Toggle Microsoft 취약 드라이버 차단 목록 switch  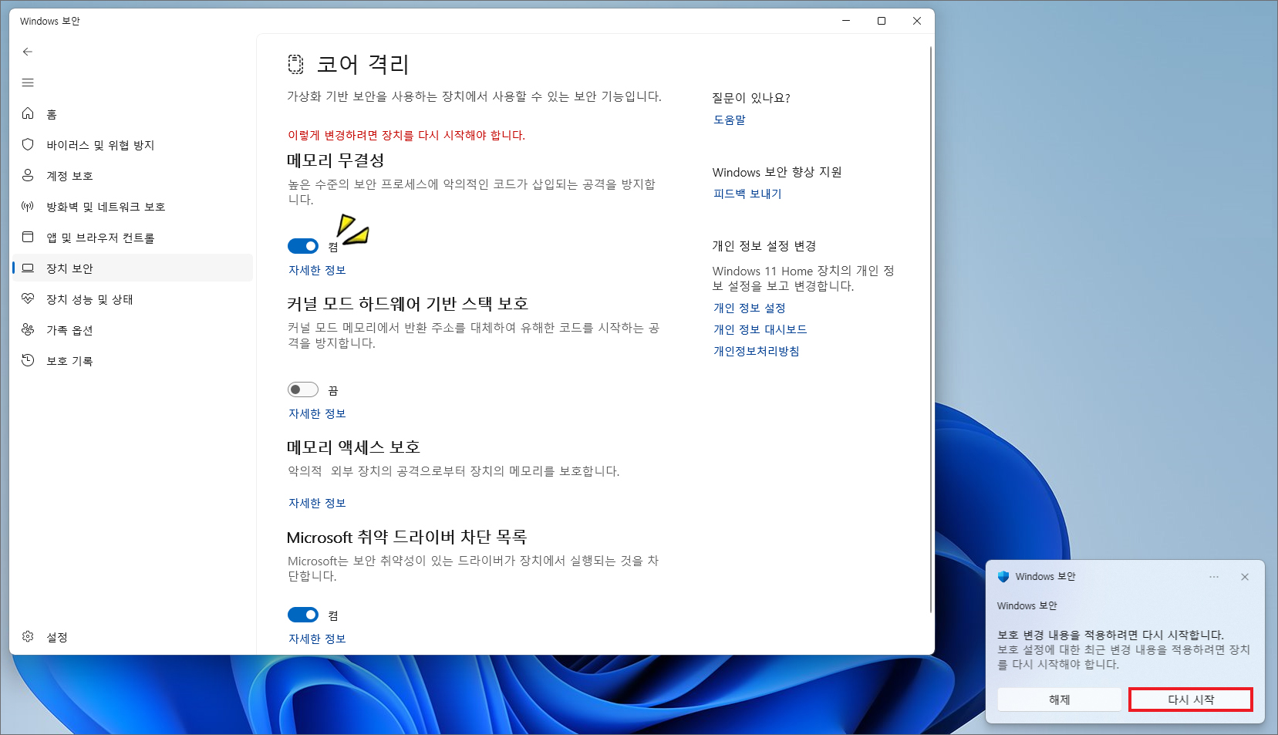point(303,615)
